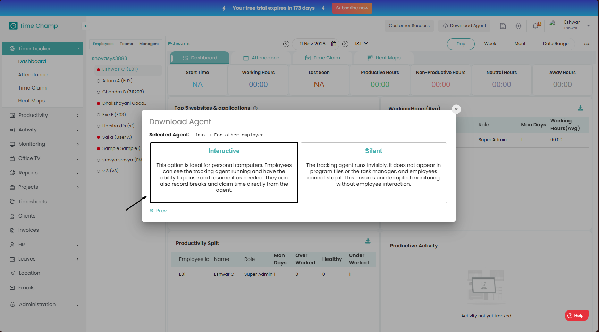This screenshot has height=332, width=599.
Task: Switch to the Week view
Action: pos(490,44)
